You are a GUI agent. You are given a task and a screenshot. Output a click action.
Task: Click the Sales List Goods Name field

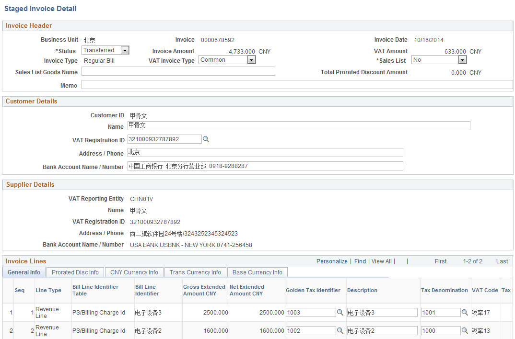[x=177, y=71]
